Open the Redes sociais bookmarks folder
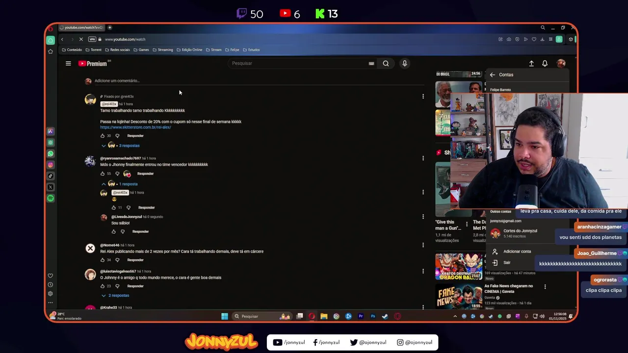Image resolution: width=628 pixels, height=353 pixels. (117, 50)
